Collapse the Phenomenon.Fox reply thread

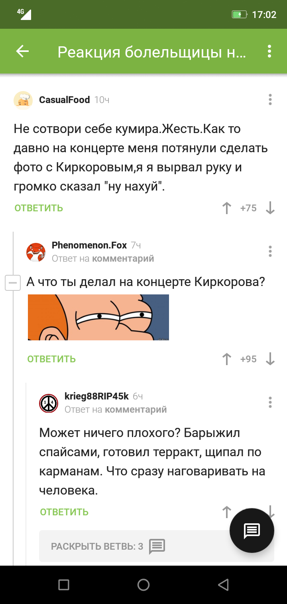(x=13, y=283)
